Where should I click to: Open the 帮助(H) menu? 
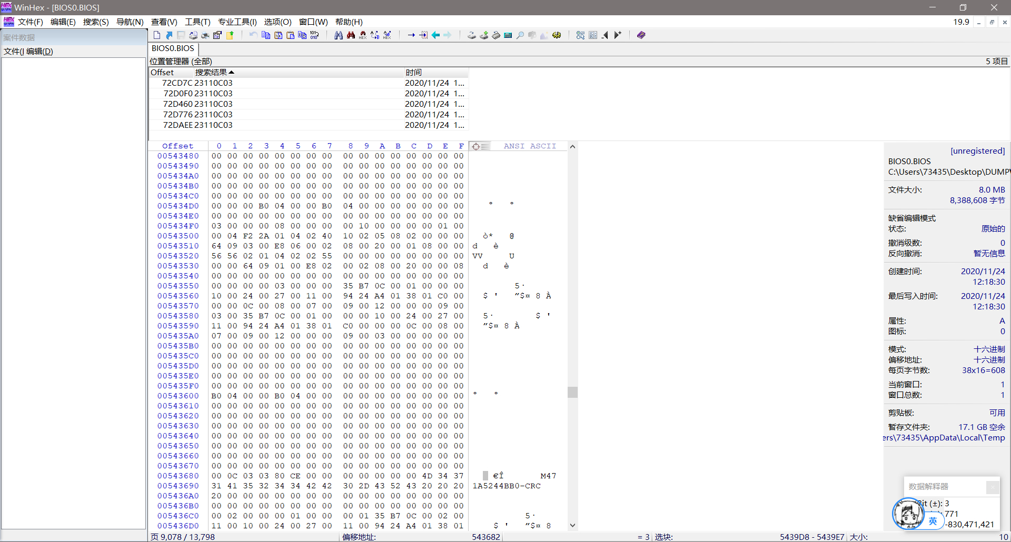[x=349, y=22]
